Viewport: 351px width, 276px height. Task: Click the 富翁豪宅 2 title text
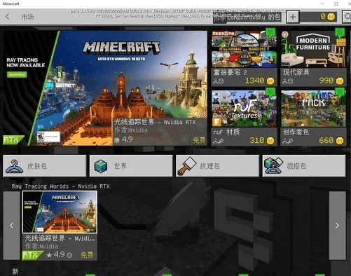(230, 72)
